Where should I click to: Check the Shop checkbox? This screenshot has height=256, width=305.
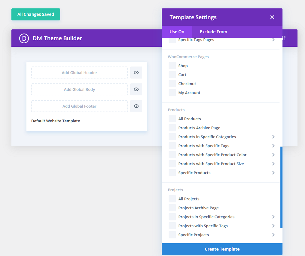pos(172,66)
